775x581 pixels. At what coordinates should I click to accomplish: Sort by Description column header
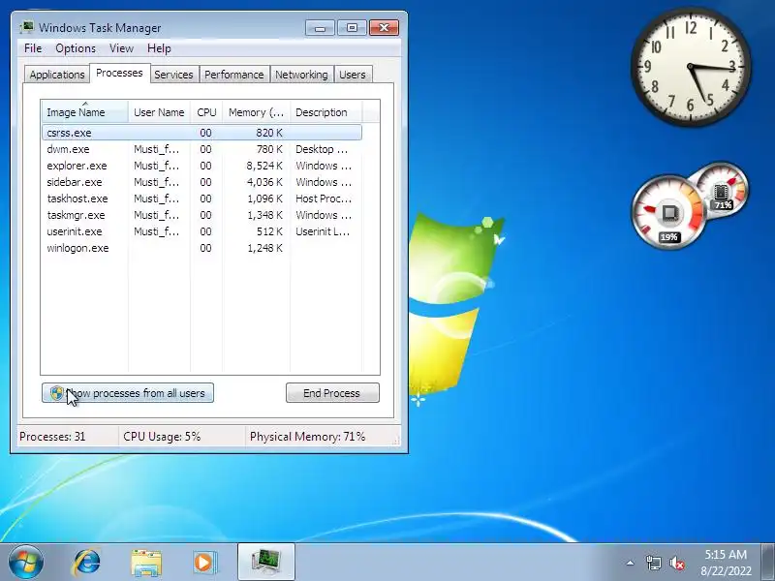point(326,112)
